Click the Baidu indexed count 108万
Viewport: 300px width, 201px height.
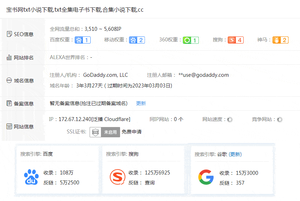(x=67, y=173)
